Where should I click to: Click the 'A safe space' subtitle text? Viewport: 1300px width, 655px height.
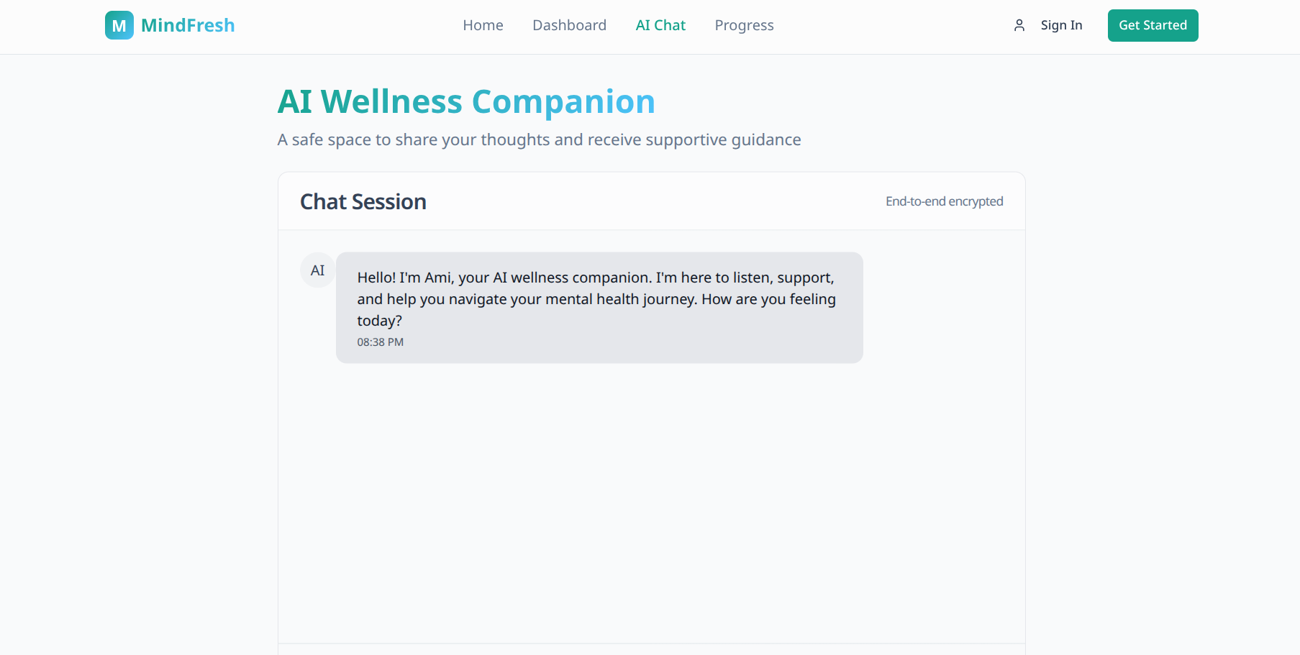click(x=539, y=139)
